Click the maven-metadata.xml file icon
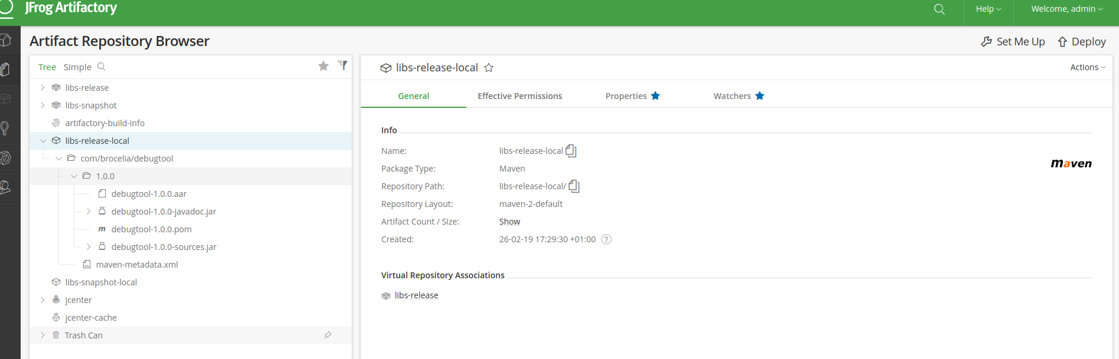Screen dimensions: 1119x359 tap(87, 264)
